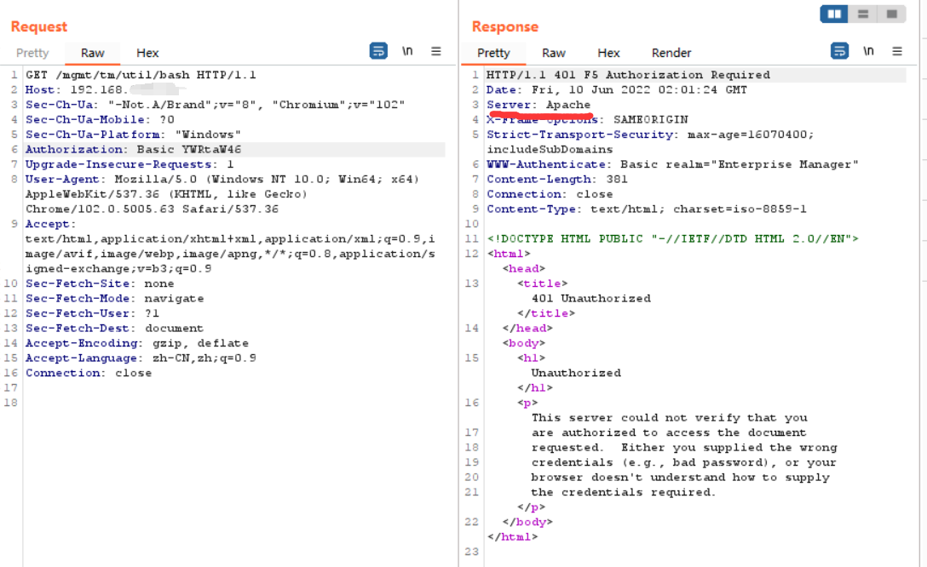Show newline characters in the Request panel
927x567 pixels.
(407, 50)
